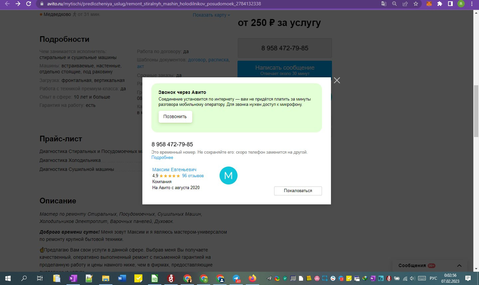The height and width of the screenshot is (285, 479).
Task: Open Firefox from the taskbar
Action: click(252, 278)
